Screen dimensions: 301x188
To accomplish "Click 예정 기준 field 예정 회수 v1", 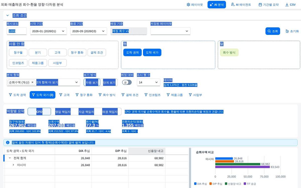I will click(129, 31).
